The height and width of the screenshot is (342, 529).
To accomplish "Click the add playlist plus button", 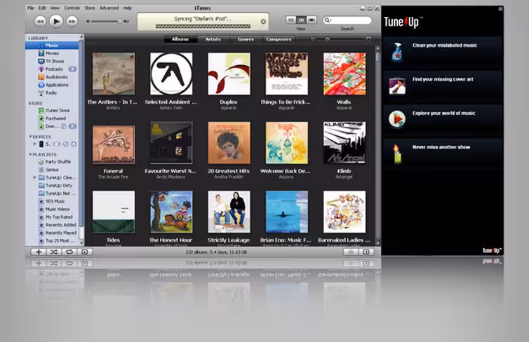I will 39,252.
